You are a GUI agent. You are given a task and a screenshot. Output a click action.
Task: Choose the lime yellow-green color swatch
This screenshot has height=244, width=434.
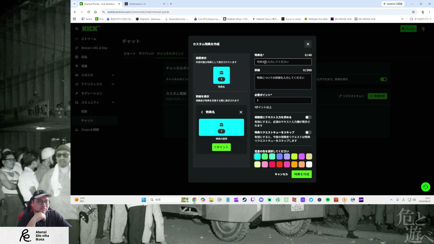click(x=294, y=157)
